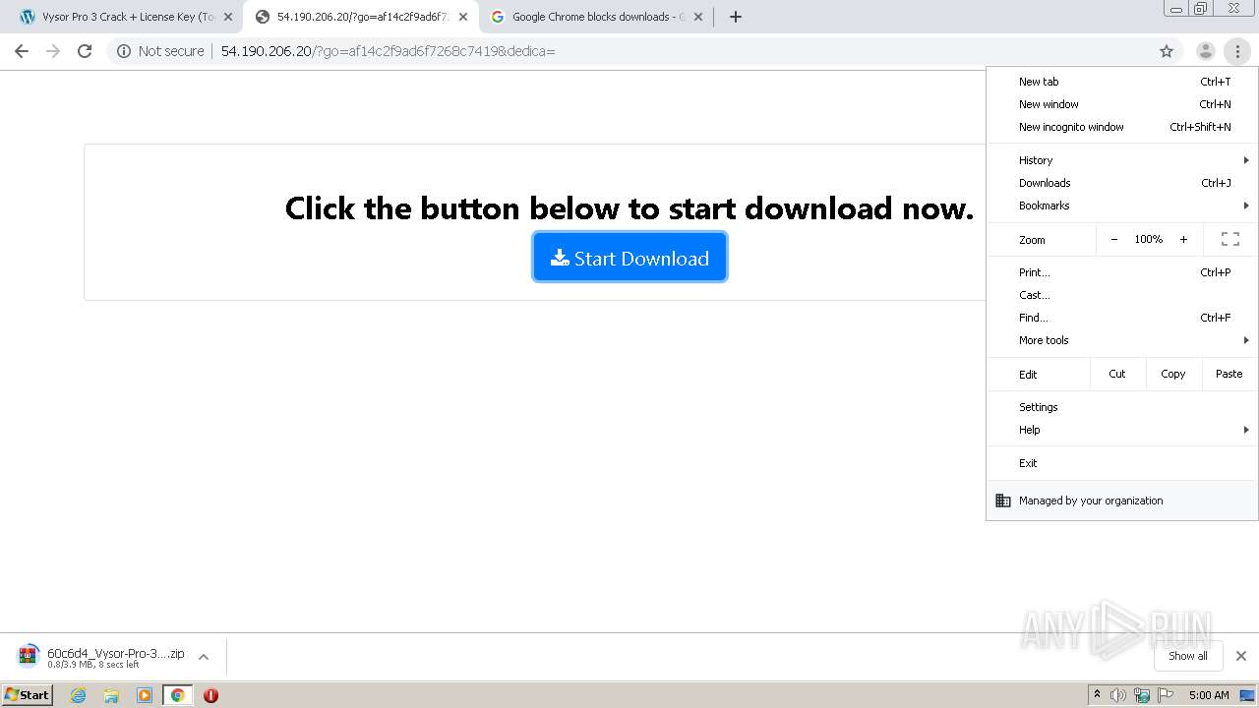Click the address bar URL
The width and height of the screenshot is (1259, 708).
388,51
